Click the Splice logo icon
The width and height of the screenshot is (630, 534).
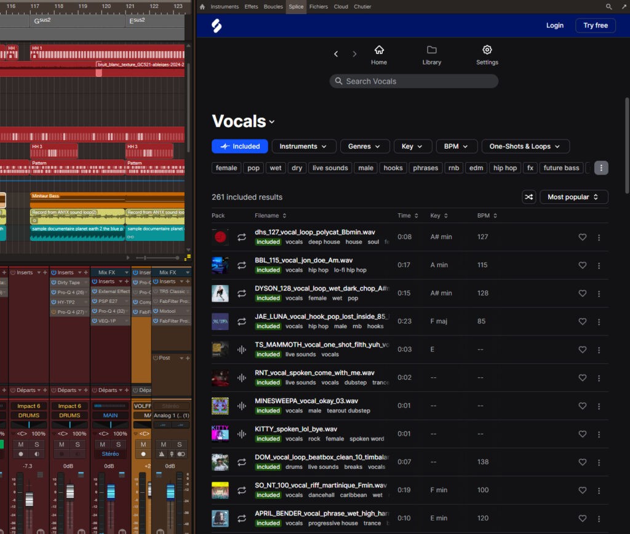[x=217, y=25]
